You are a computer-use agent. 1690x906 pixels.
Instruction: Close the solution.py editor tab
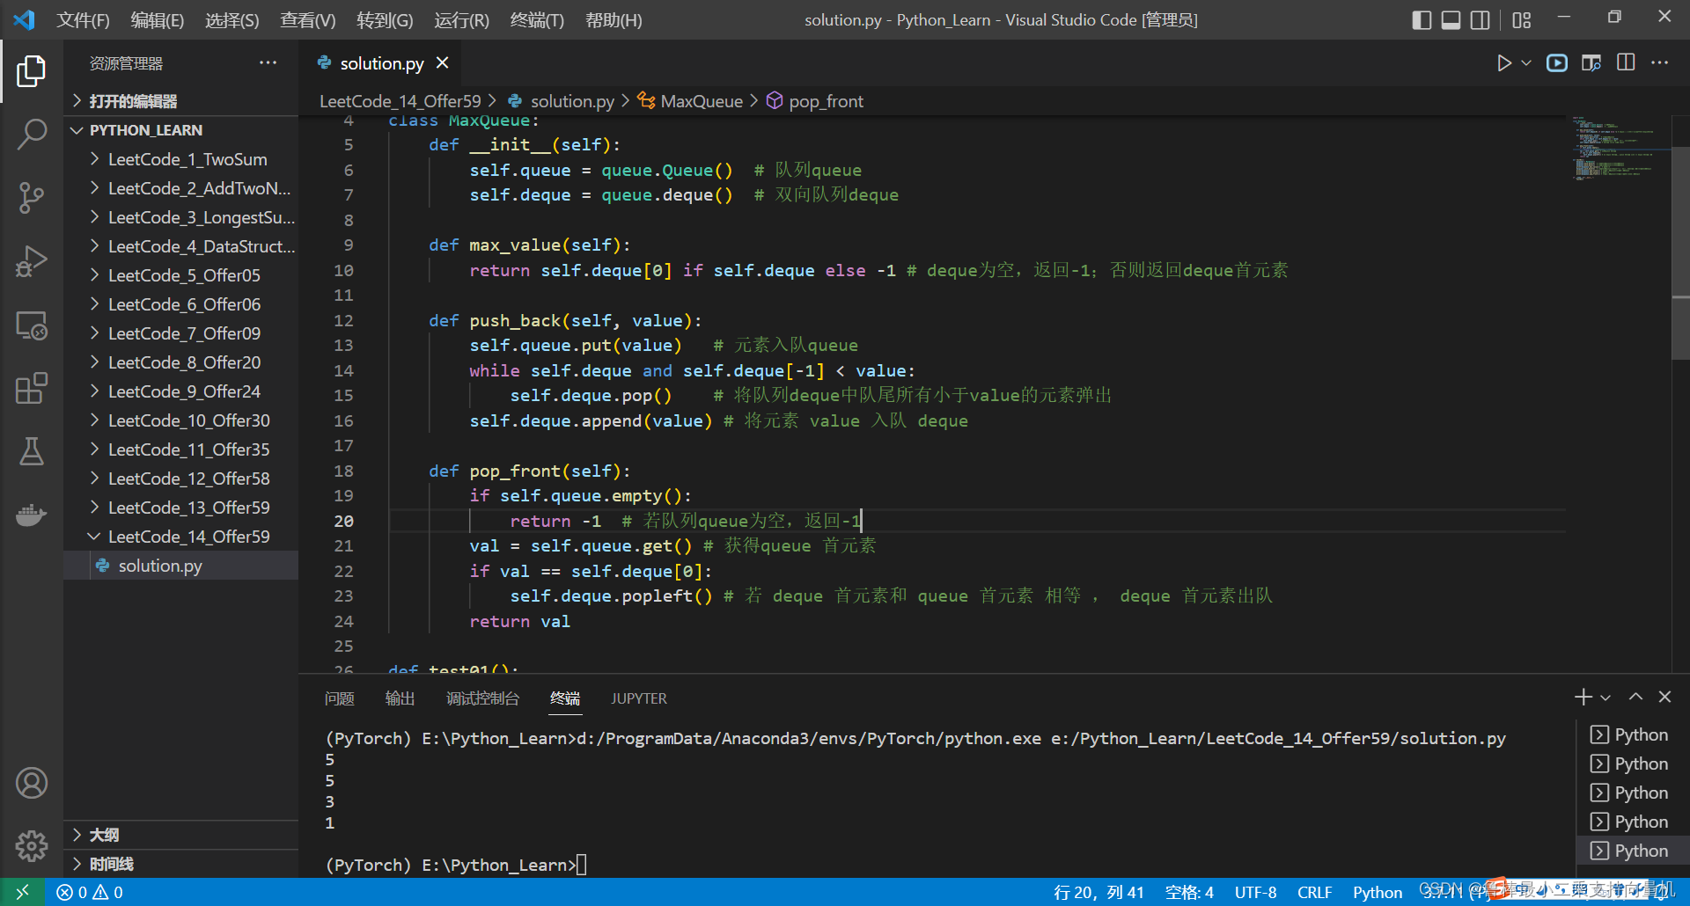443,63
